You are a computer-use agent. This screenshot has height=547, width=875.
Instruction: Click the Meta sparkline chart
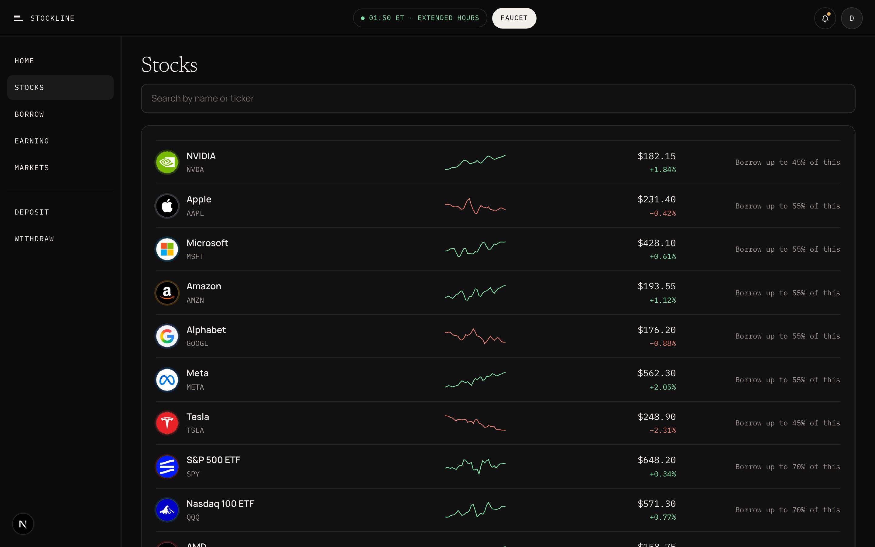pos(475,380)
